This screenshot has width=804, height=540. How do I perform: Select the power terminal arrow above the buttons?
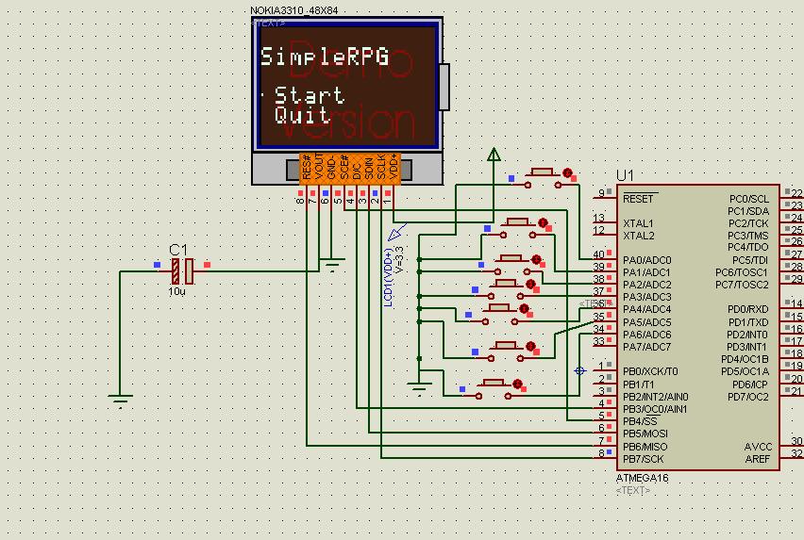coord(494,154)
